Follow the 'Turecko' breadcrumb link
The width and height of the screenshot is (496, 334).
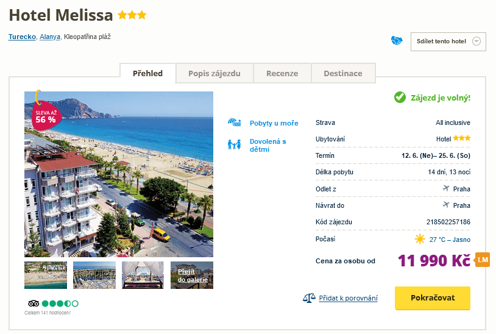pyautogui.click(x=22, y=37)
